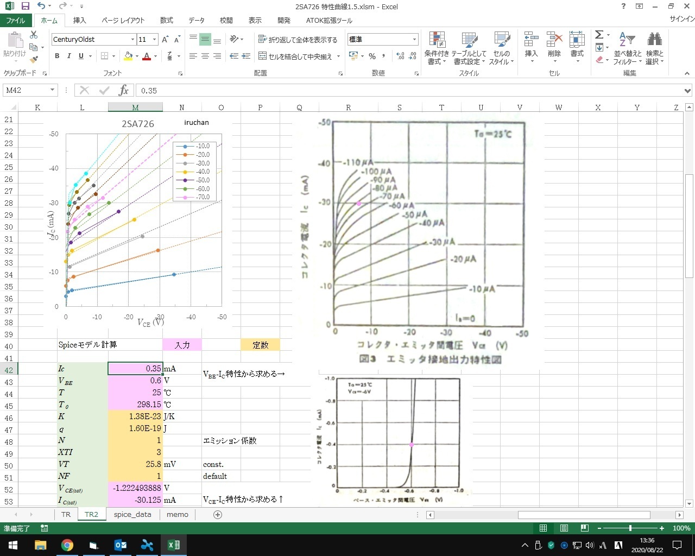695x556 pixels.
Task: Click the insert function fx icon
Action: (x=124, y=90)
